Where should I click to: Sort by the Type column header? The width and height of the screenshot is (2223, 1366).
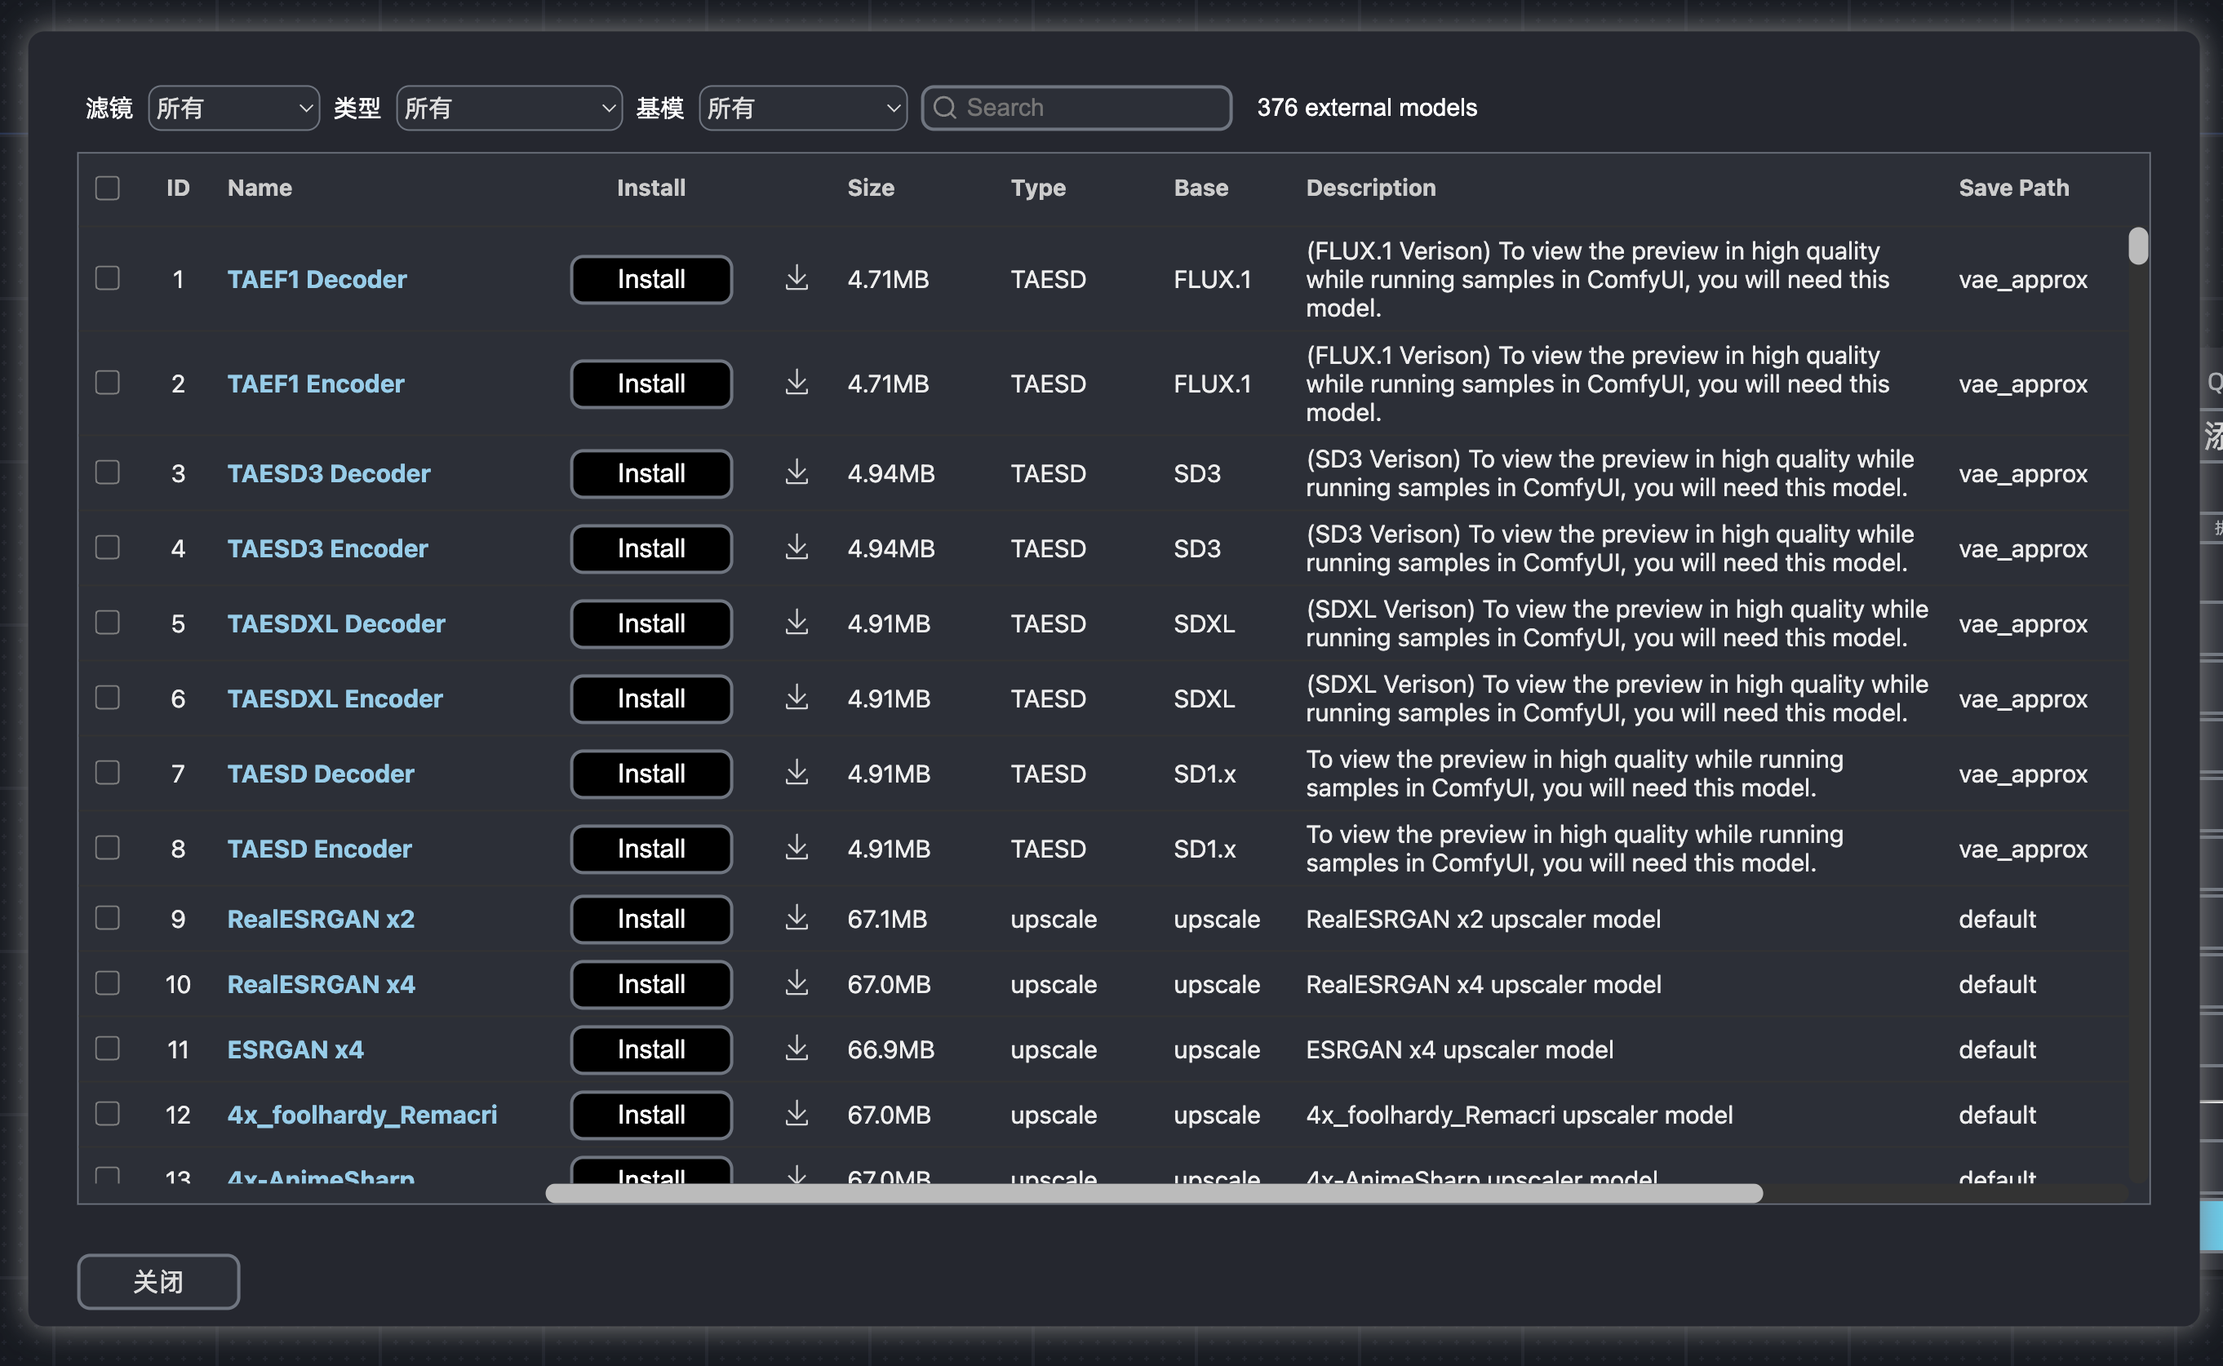tap(1038, 187)
